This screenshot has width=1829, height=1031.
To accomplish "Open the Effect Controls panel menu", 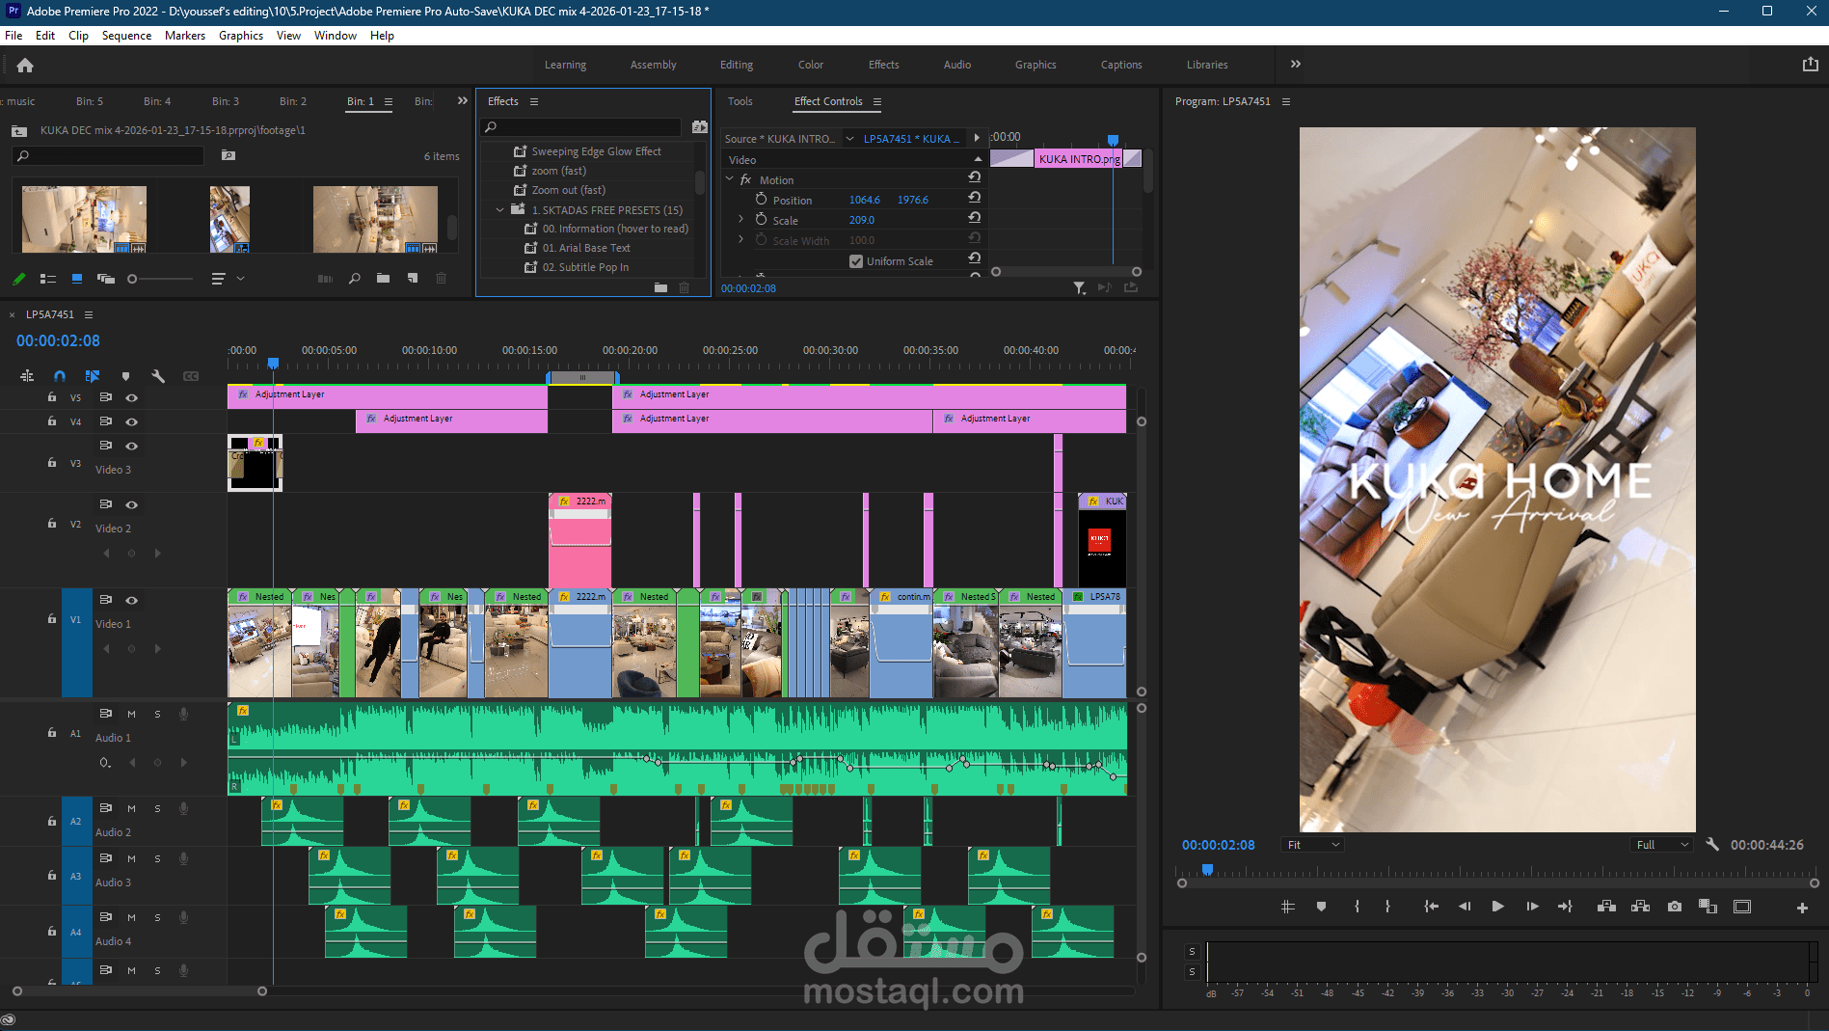I will pos(877,101).
